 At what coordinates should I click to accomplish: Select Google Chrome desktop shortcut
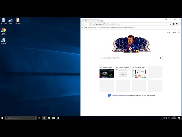coord(3,32)
